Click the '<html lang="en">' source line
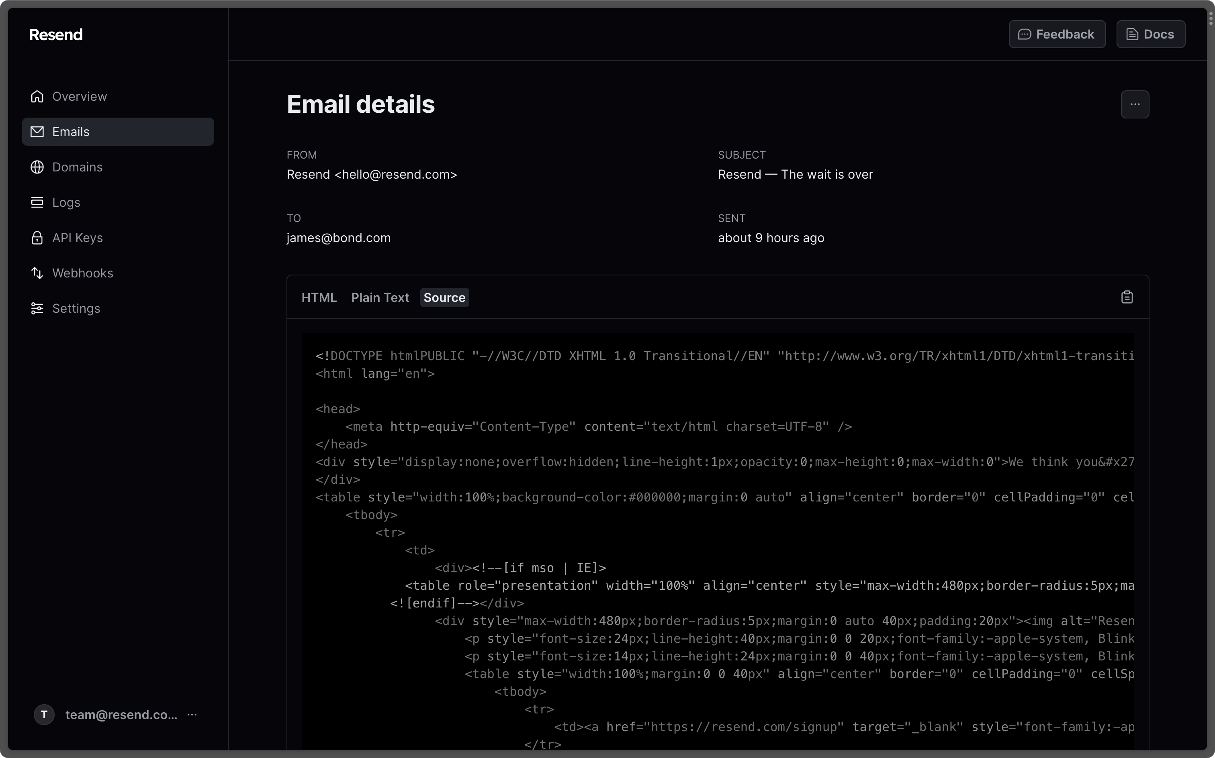The image size is (1215, 758). click(x=375, y=373)
